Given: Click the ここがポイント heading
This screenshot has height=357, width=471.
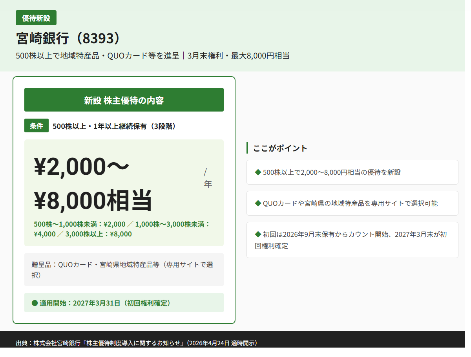Looking at the screenshot, I should click(280, 148).
